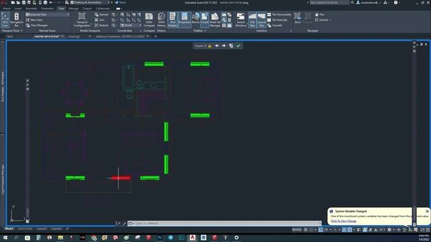Click the 'Click To View Change' link

pyautogui.click(x=343, y=221)
